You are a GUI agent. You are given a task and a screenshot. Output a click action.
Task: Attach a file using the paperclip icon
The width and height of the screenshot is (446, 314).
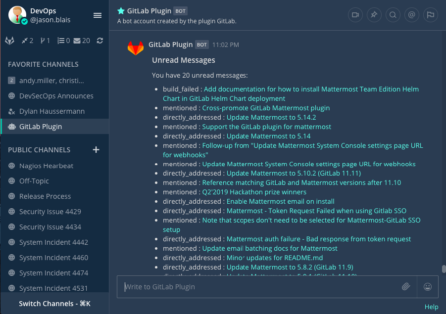(406, 287)
